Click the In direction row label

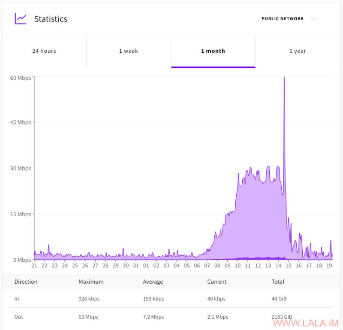[17, 299]
